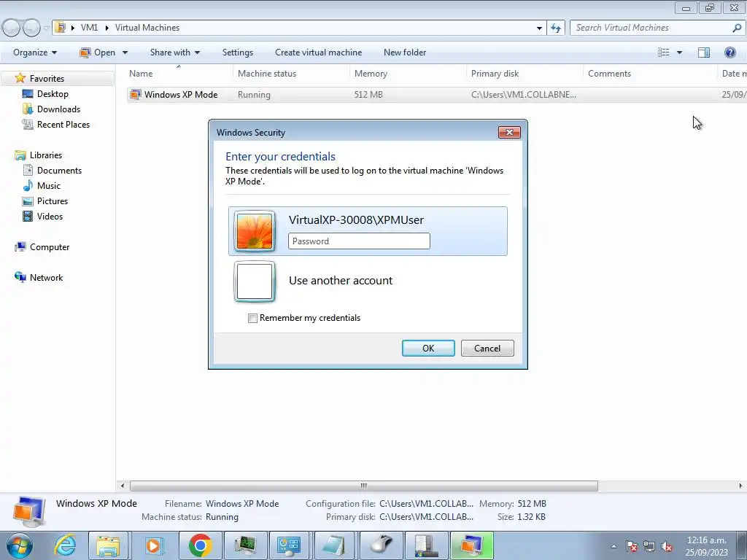This screenshot has height=560, width=747.
Task: Close the Windows Security dialog
Action: [509, 133]
